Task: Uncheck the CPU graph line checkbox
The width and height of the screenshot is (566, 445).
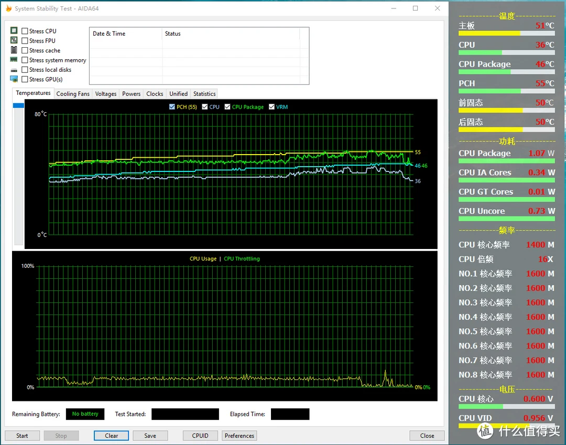Action: pos(205,107)
